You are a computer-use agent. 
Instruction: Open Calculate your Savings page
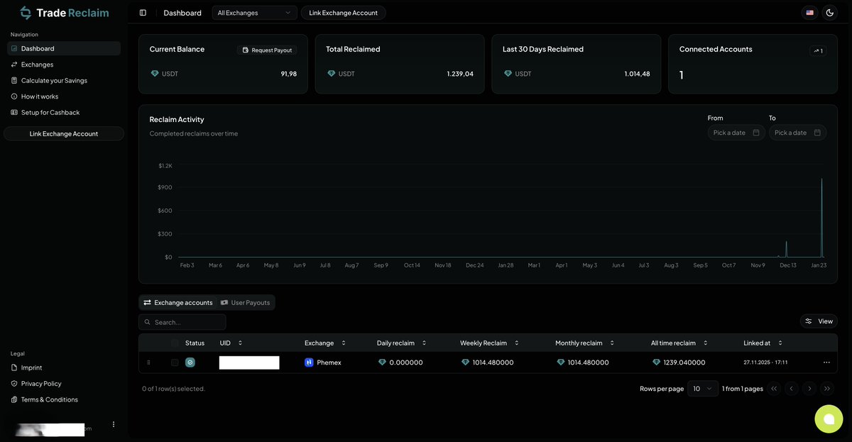[64, 80]
